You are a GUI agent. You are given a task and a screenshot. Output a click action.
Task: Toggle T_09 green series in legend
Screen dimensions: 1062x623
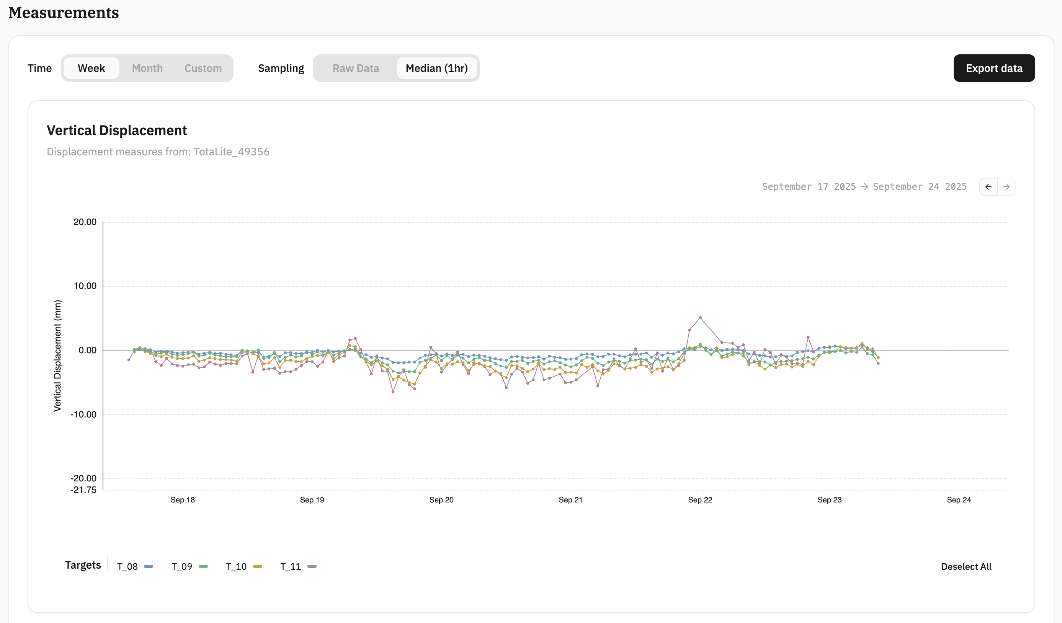(x=190, y=567)
